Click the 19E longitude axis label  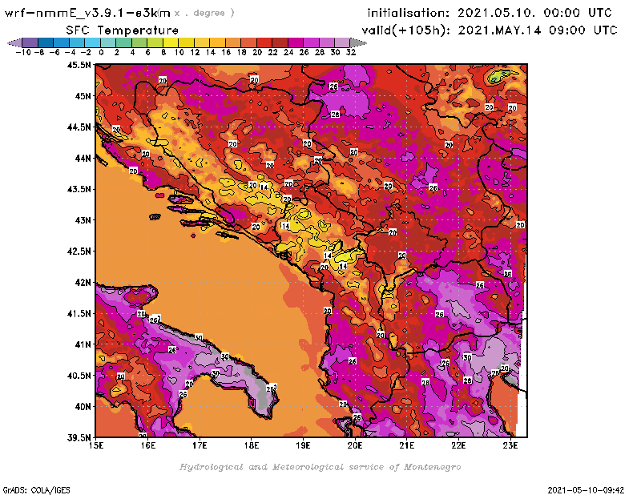[303, 445]
